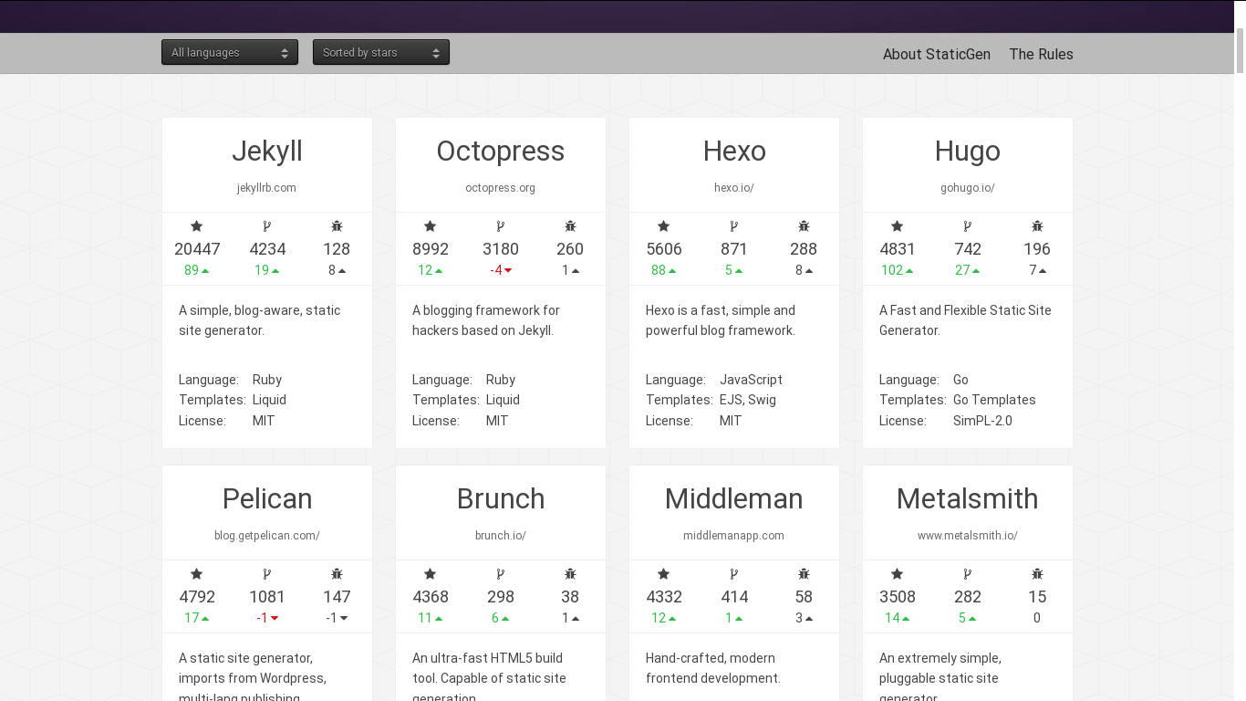Click the Hugo card title
The image size is (1246, 701).
(x=968, y=151)
